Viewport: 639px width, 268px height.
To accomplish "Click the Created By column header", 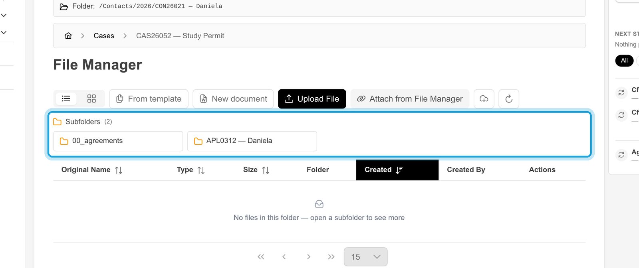I will coord(466,170).
